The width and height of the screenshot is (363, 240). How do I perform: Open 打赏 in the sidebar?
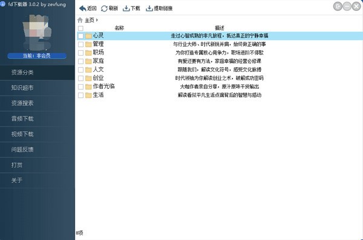pos(38,165)
